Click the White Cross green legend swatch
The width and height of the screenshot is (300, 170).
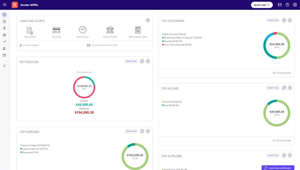point(163,34)
